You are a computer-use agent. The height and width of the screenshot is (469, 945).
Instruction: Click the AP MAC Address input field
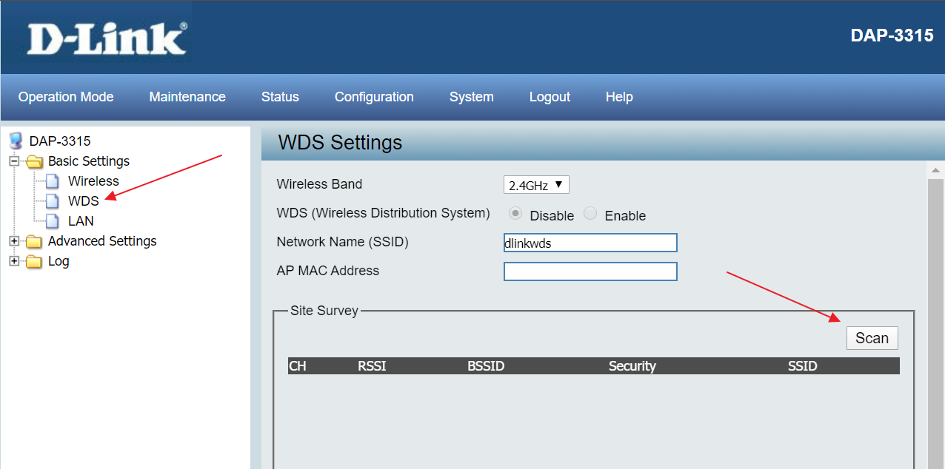pos(590,271)
